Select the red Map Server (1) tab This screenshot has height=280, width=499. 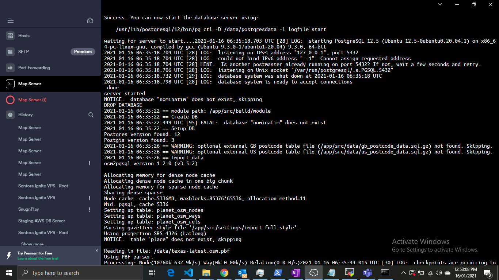click(33, 100)
